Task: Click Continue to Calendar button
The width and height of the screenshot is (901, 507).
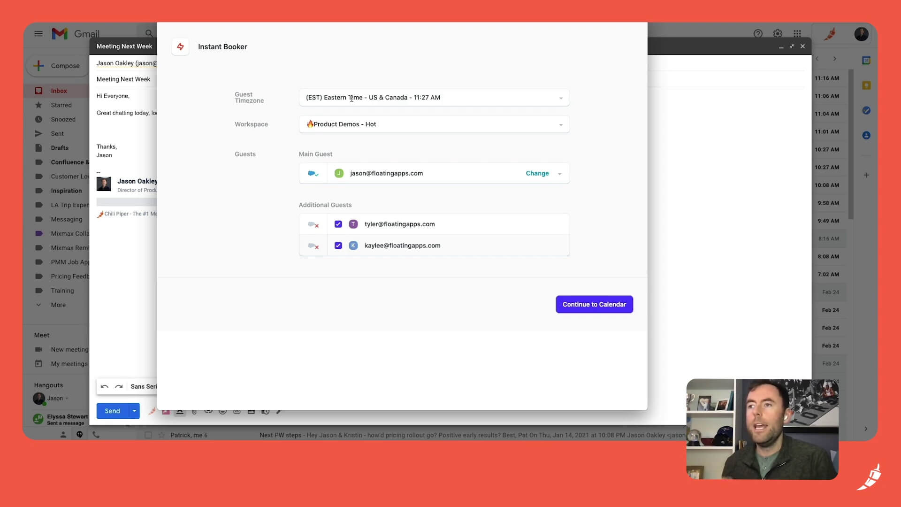Action: (x=594, y=304)
